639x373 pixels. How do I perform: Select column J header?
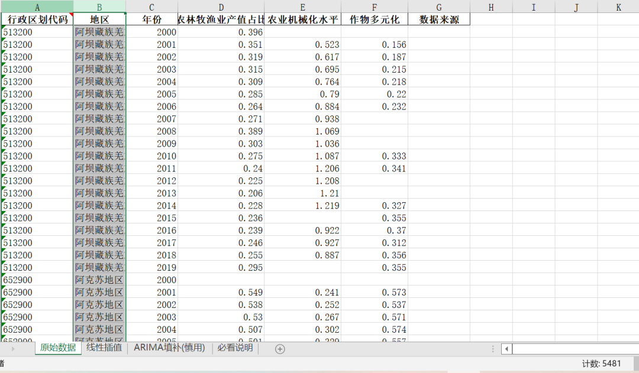(x=576, y=7)
